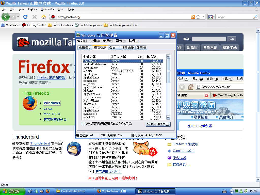Switch to 網路功能 tab in Task Manager
Image resolution: width=260 pixels, height=195 pixels.
127,48
